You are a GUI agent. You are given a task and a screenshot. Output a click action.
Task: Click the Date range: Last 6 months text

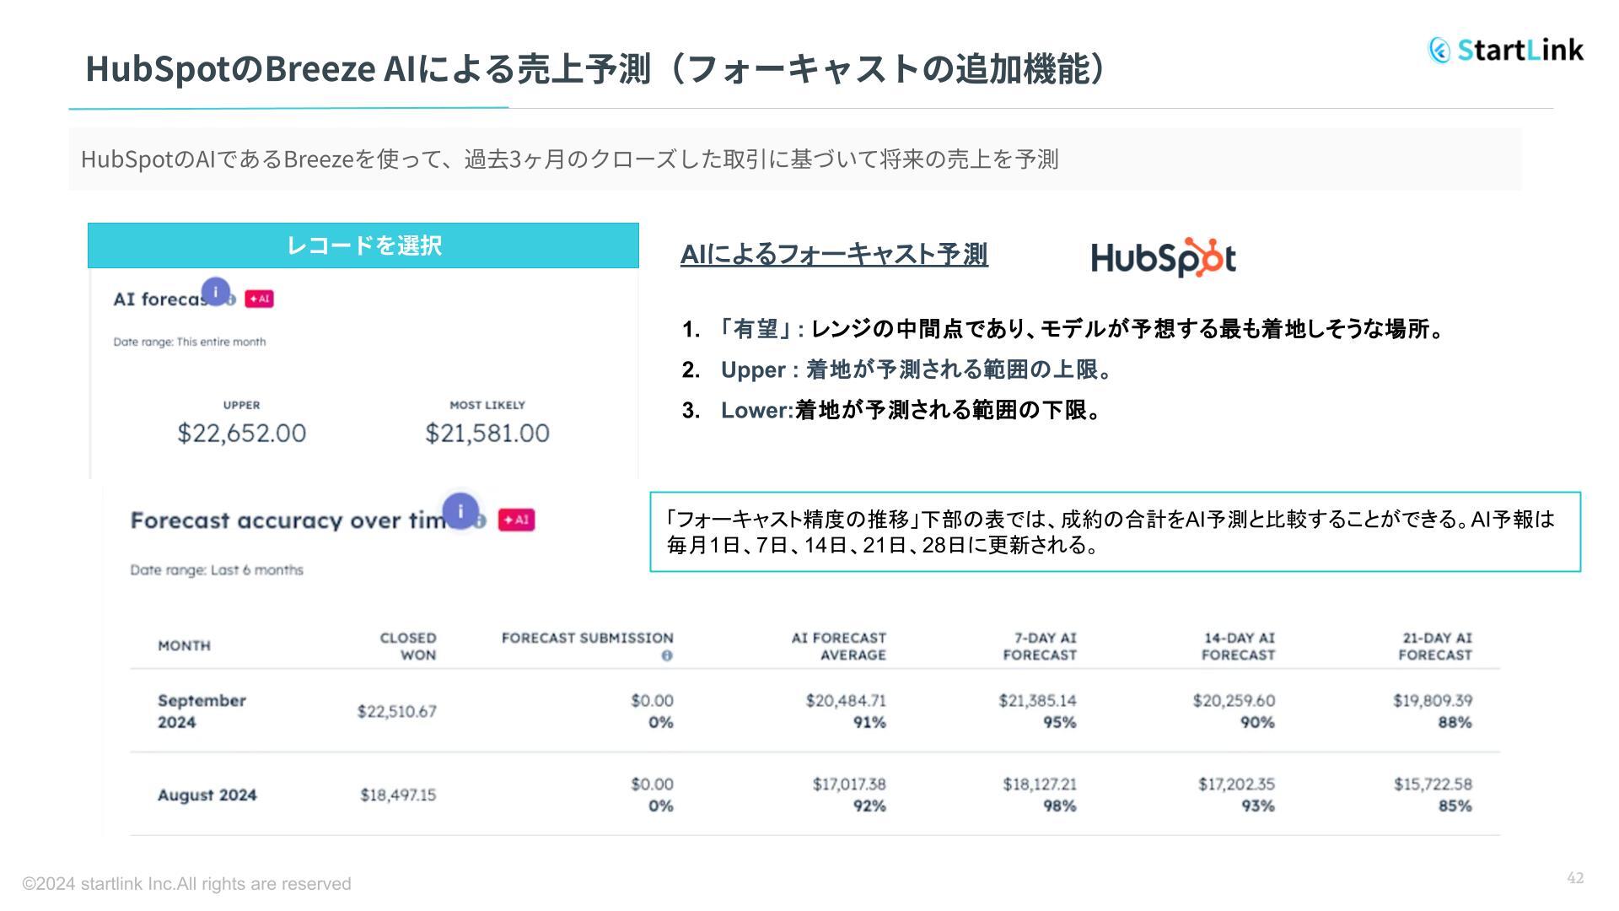[217, 570]
